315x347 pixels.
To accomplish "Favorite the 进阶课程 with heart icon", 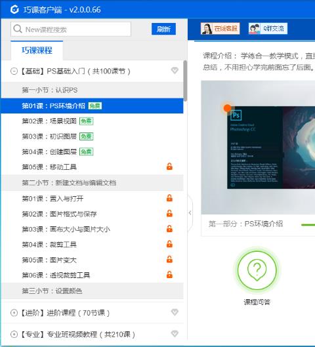I will click(x=175, y=312).
